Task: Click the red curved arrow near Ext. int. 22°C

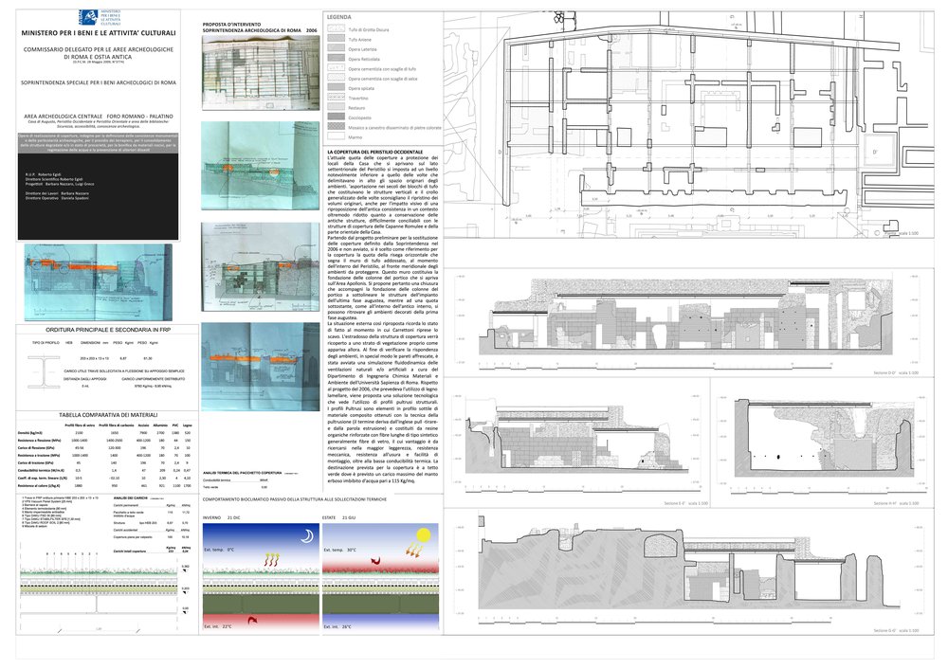Action: tap(253, 621)
